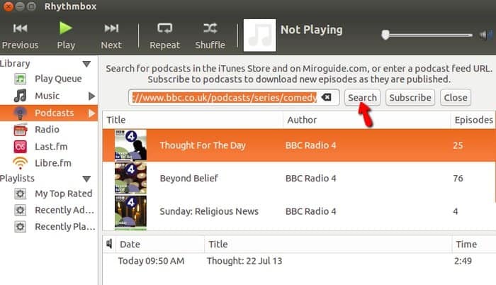Click the Not Playing status text

[x=311, y=30]
